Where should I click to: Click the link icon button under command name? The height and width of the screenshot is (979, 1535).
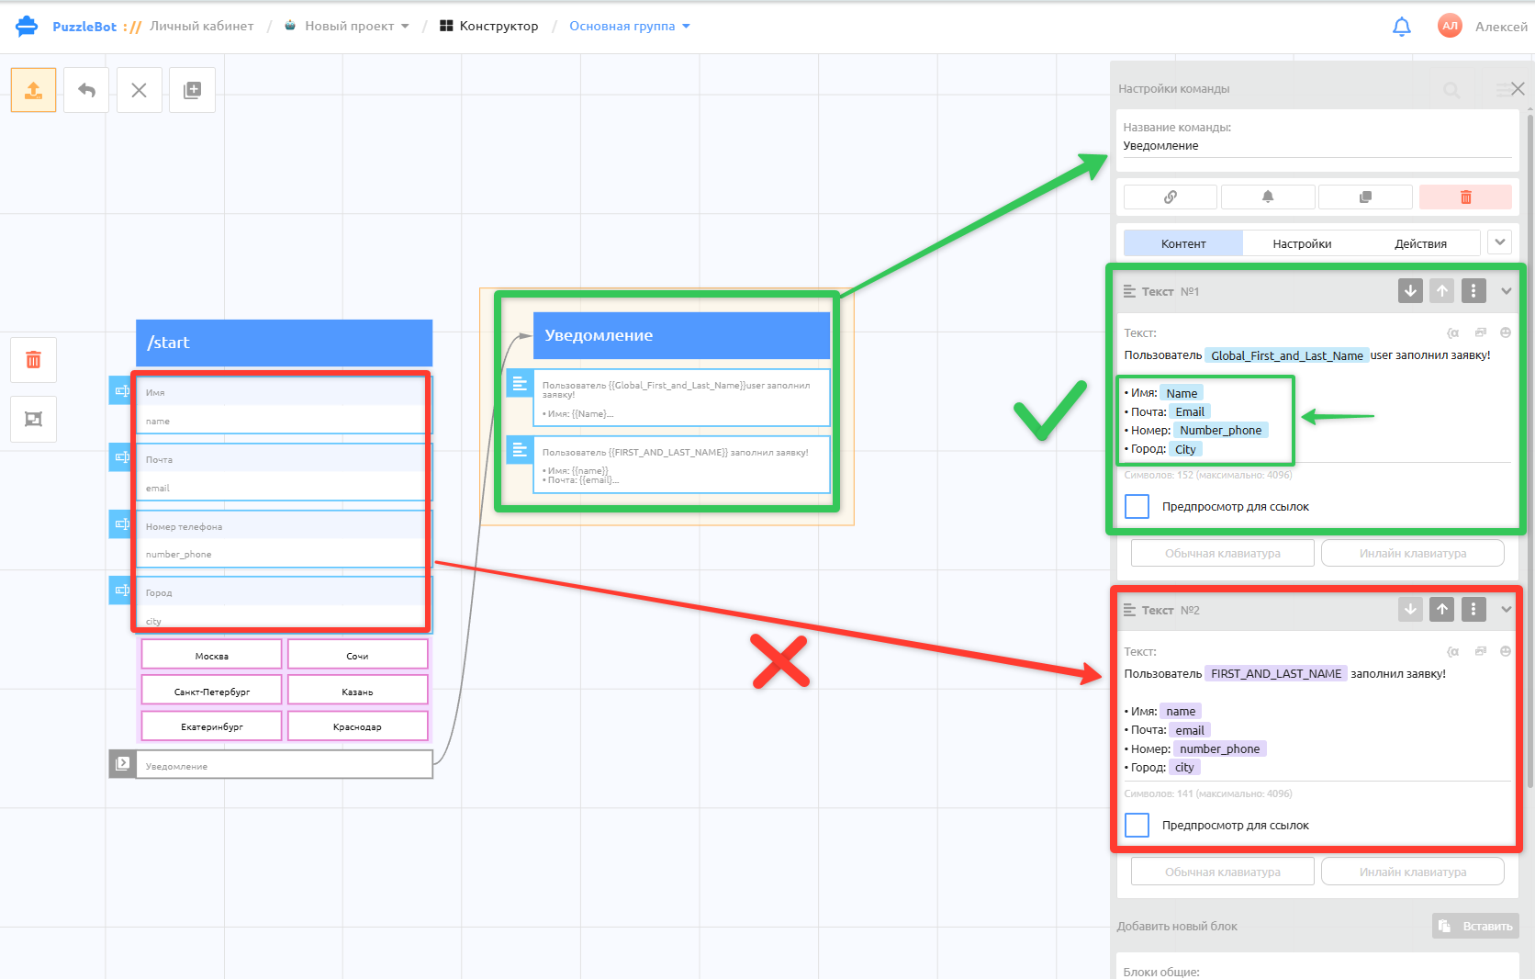tap(1171, 197)
